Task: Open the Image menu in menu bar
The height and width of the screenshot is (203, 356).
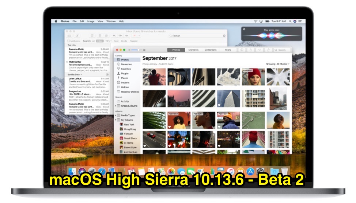Action: tap(91, 22)
